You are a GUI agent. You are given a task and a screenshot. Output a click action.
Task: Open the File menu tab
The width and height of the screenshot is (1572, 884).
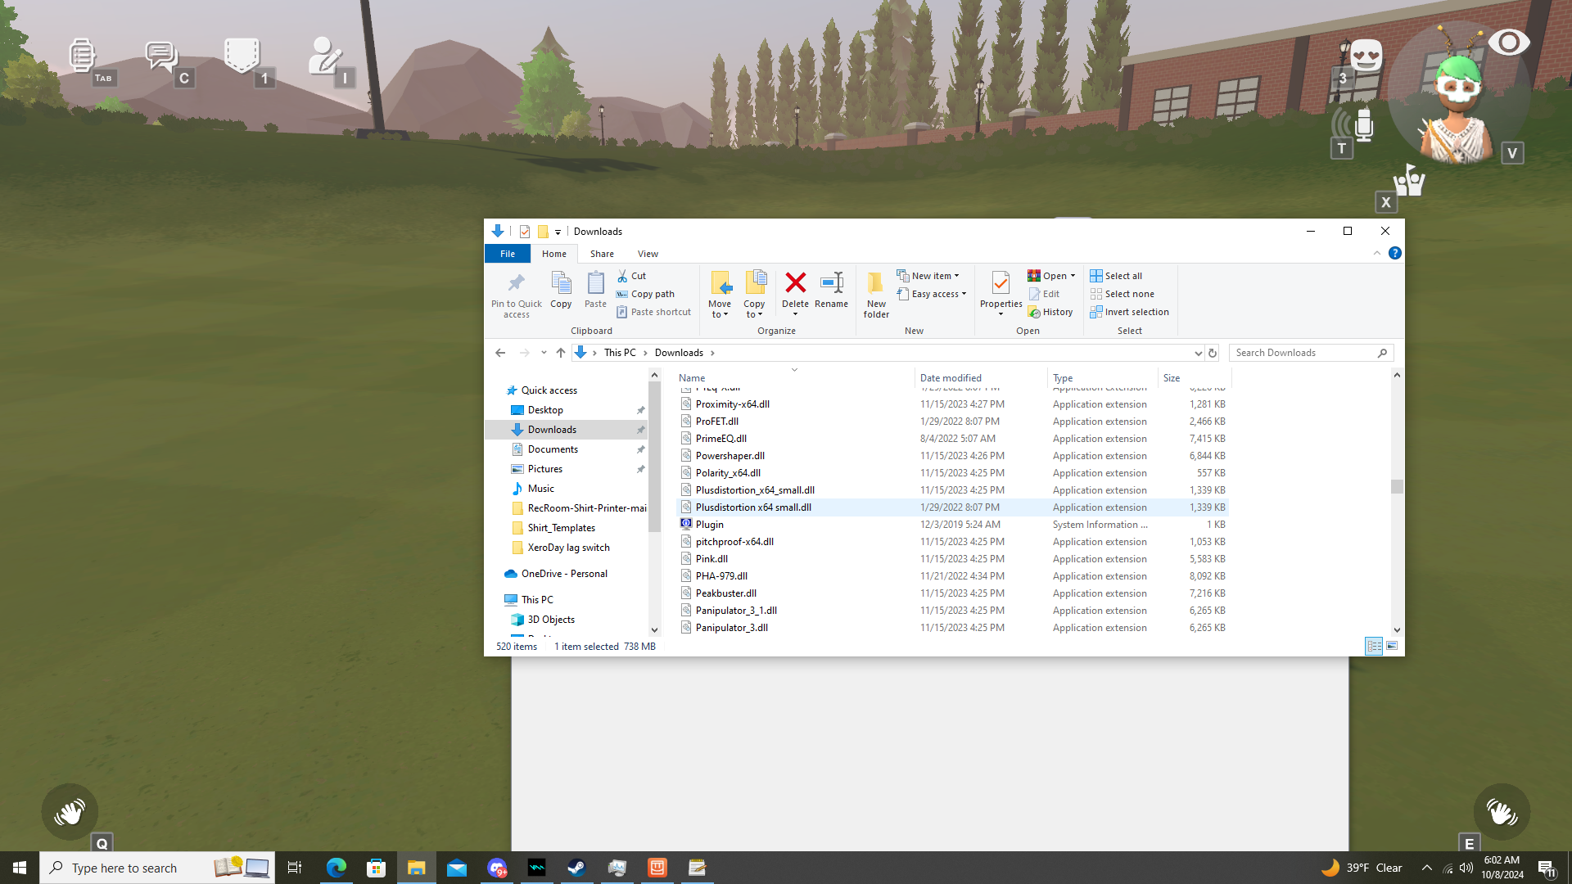[508, 254]
